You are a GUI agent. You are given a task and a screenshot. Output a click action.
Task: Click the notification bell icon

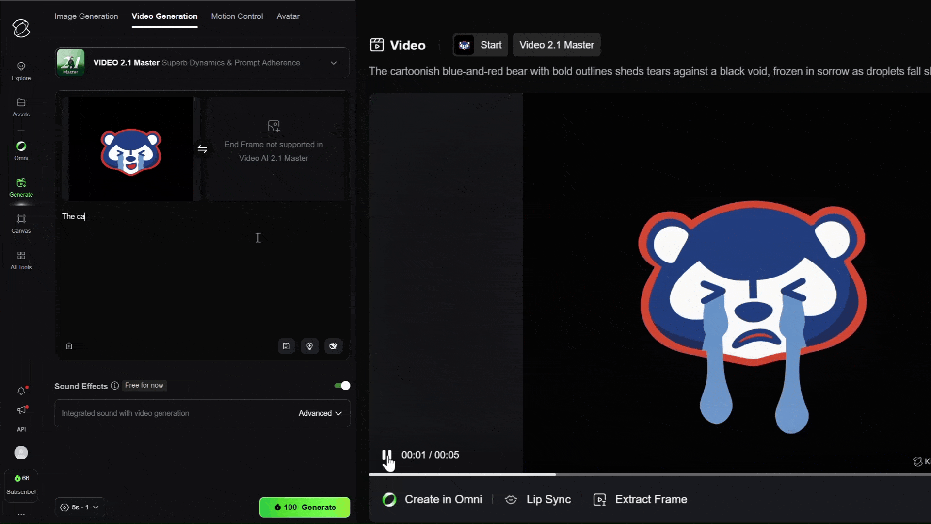point(21,391)
